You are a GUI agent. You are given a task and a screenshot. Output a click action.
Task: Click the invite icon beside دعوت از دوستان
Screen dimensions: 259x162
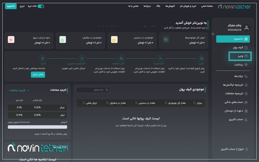pos(246,111)
